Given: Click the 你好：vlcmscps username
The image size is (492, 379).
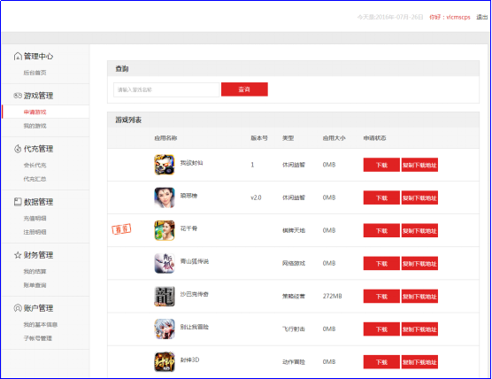Looking at the screenshot, I should 450,17.
